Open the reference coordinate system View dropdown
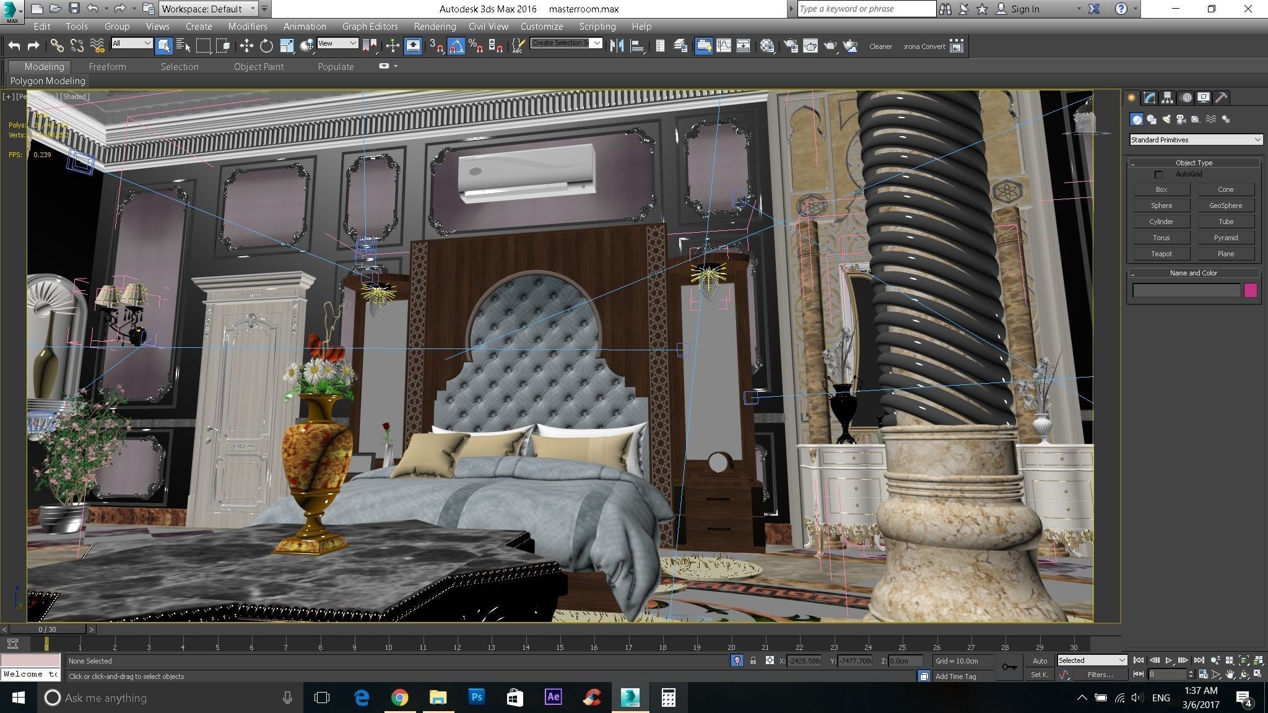The height and width of the screenshot is (713, 1268). (337, 43)
